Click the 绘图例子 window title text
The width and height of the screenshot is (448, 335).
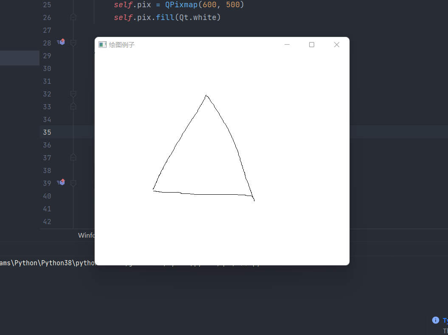(x=122, y=45)
